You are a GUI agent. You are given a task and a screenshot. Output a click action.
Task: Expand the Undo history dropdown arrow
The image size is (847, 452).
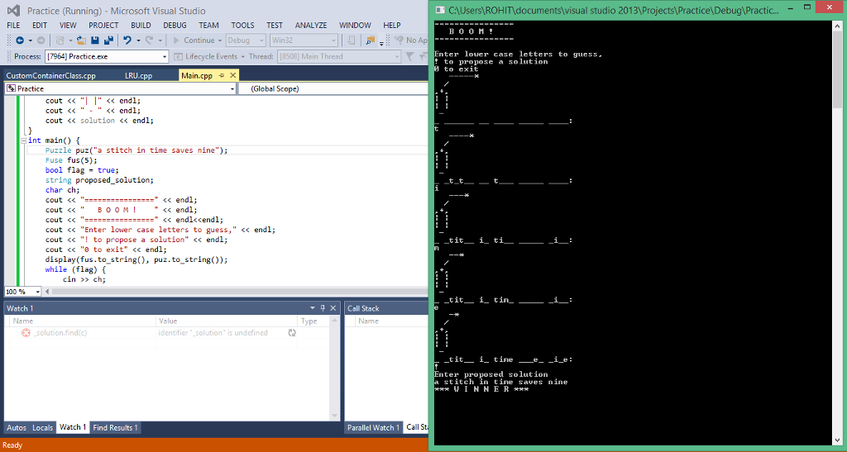click(x=138, y=40)
